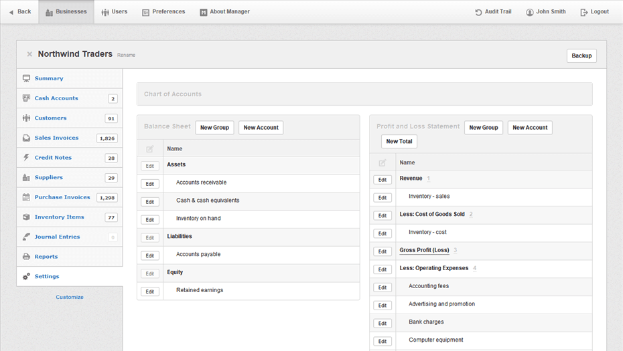Open the Audit Trail
Viewport: 623px width, 351px height.
click(x=493, y=12)
